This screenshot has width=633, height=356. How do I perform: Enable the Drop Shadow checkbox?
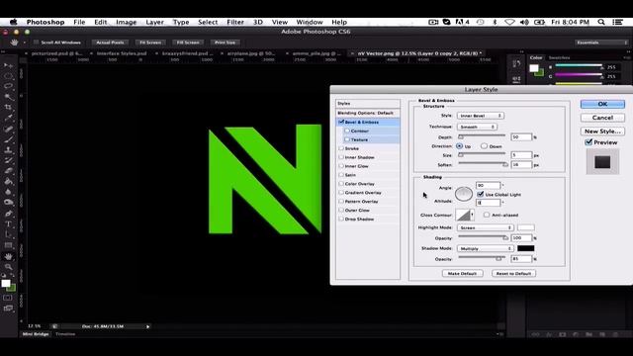point(341,219)
